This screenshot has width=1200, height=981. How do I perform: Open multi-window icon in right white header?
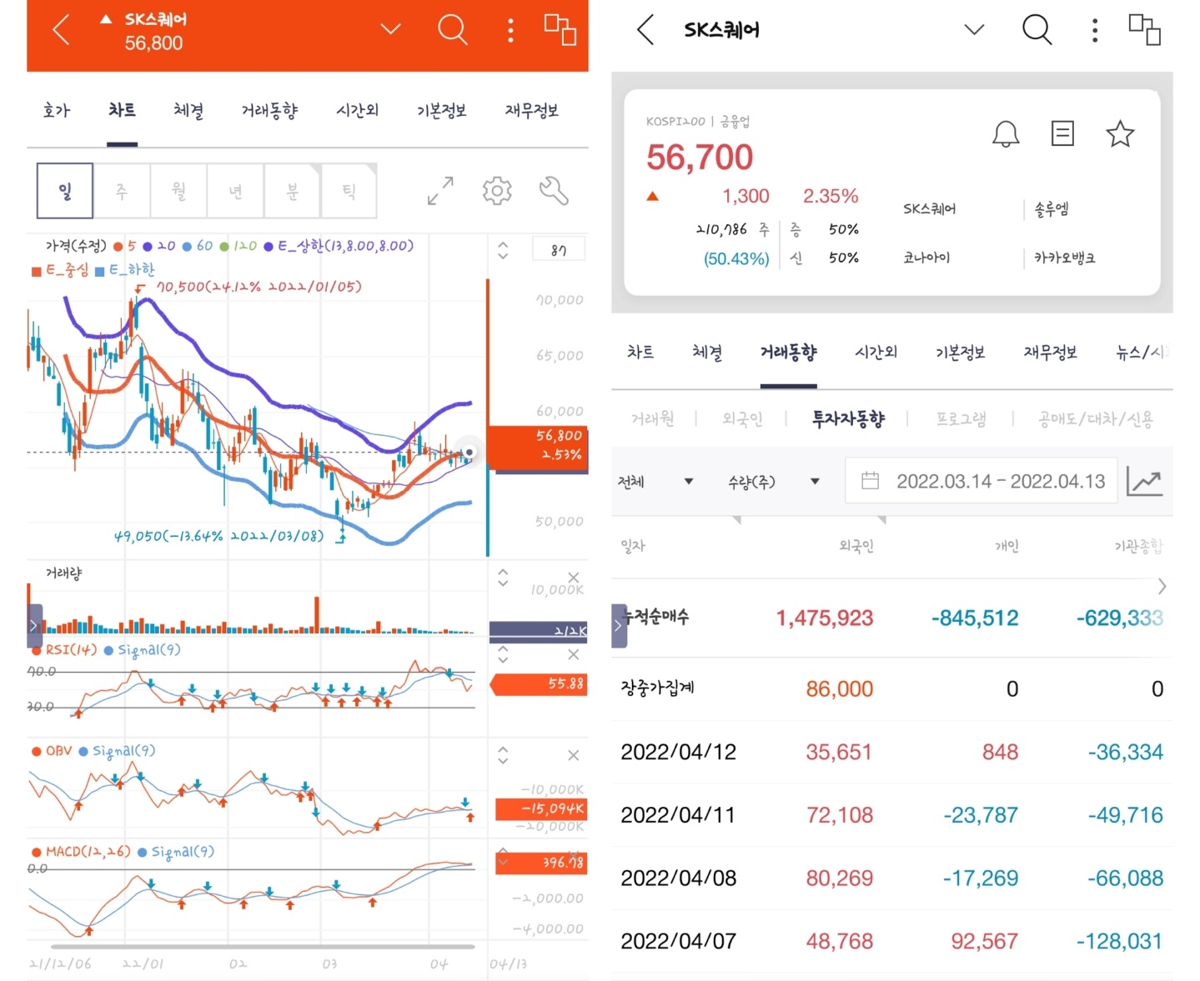[x=1144, y=29]
